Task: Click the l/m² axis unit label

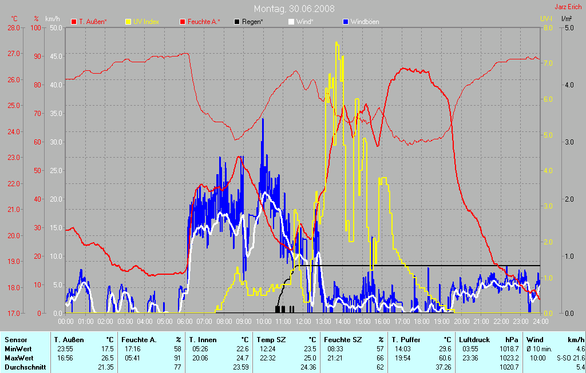Action: point(567,19)
